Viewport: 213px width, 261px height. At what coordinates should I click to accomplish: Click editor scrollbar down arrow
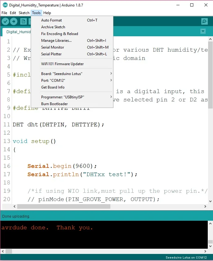click(x=210, y=201)
